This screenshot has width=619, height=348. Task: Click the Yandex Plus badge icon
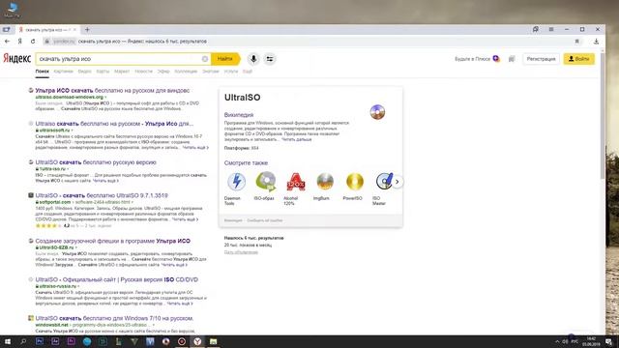pyautogui.click(x=496, y=59)
